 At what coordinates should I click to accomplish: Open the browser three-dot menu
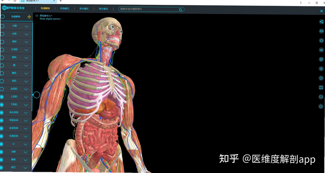(301, 3)
